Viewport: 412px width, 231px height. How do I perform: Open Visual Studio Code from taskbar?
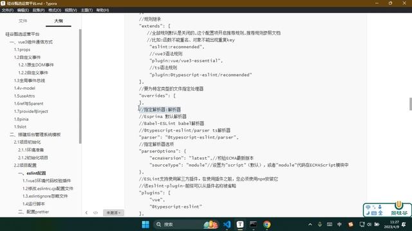pyautogui.click(x=227, y=225)
